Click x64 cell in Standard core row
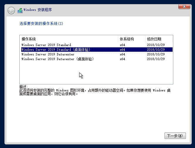 tap(122, 45)
